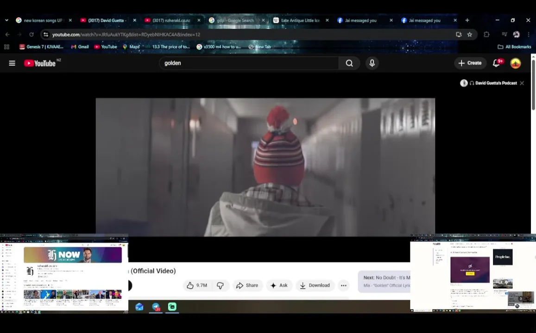Like the video with 9.7M likes
The image size is (536, 333).
click(197, 285)
